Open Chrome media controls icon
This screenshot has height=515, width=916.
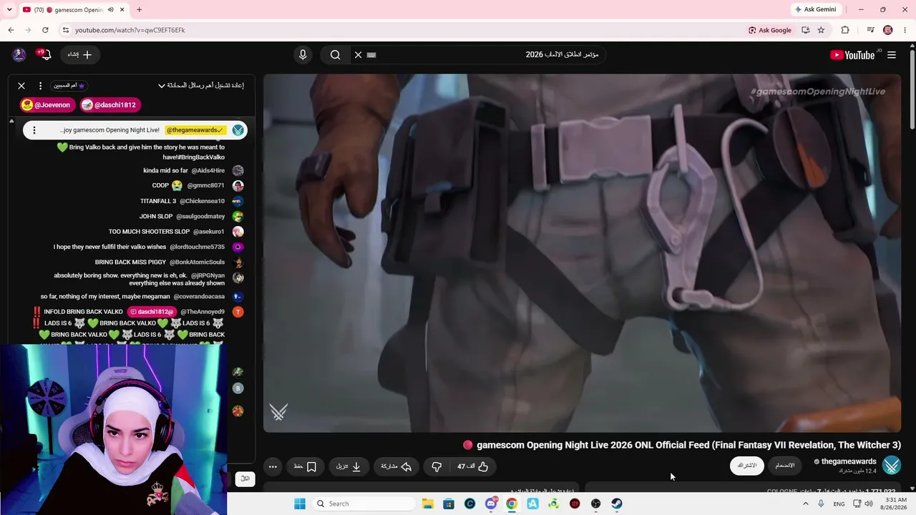coord(870,30)
